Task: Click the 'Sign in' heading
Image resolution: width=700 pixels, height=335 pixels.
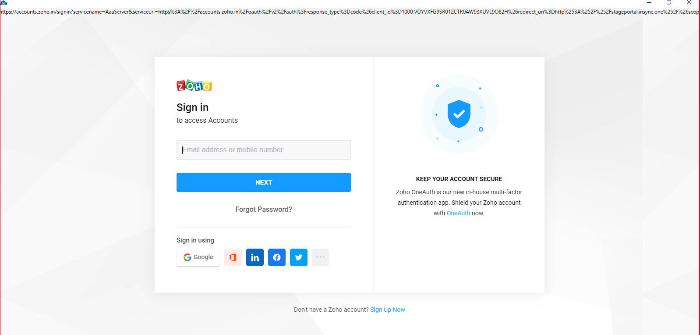Action: pyautogui.click(x=192, y=107)
